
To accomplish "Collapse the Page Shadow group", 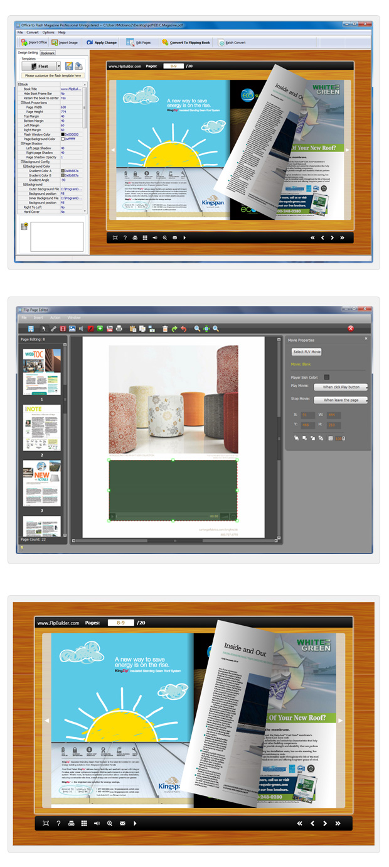I will (22, 143).
